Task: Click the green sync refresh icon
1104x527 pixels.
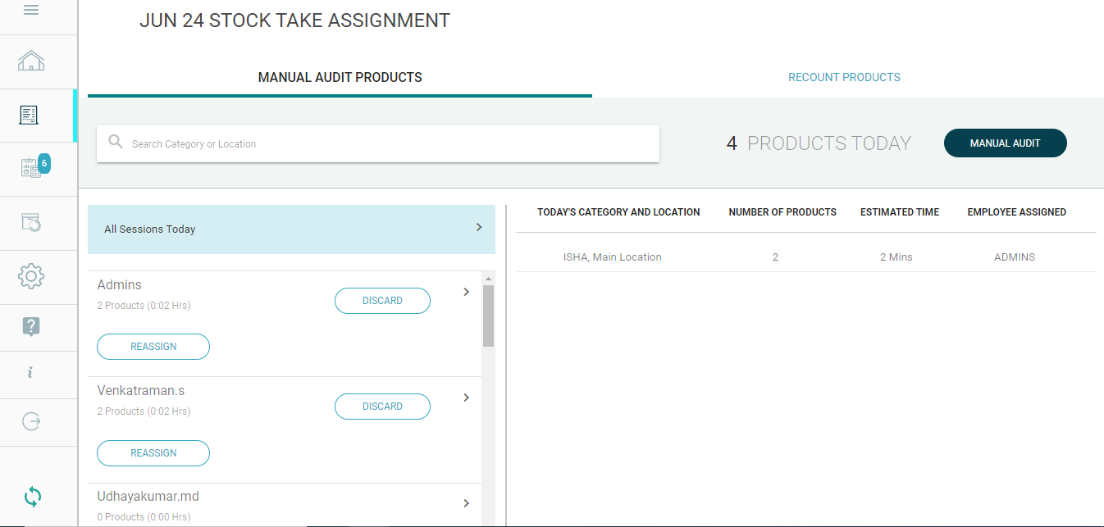Action: pyautogui.click(x=33, y=496)
